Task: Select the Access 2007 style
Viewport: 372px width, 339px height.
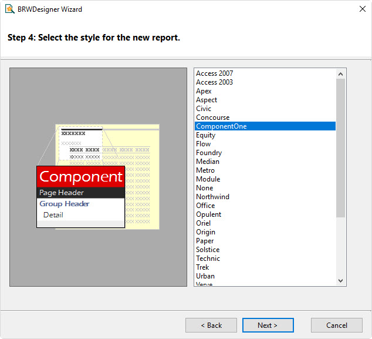Action: (265, 73)
